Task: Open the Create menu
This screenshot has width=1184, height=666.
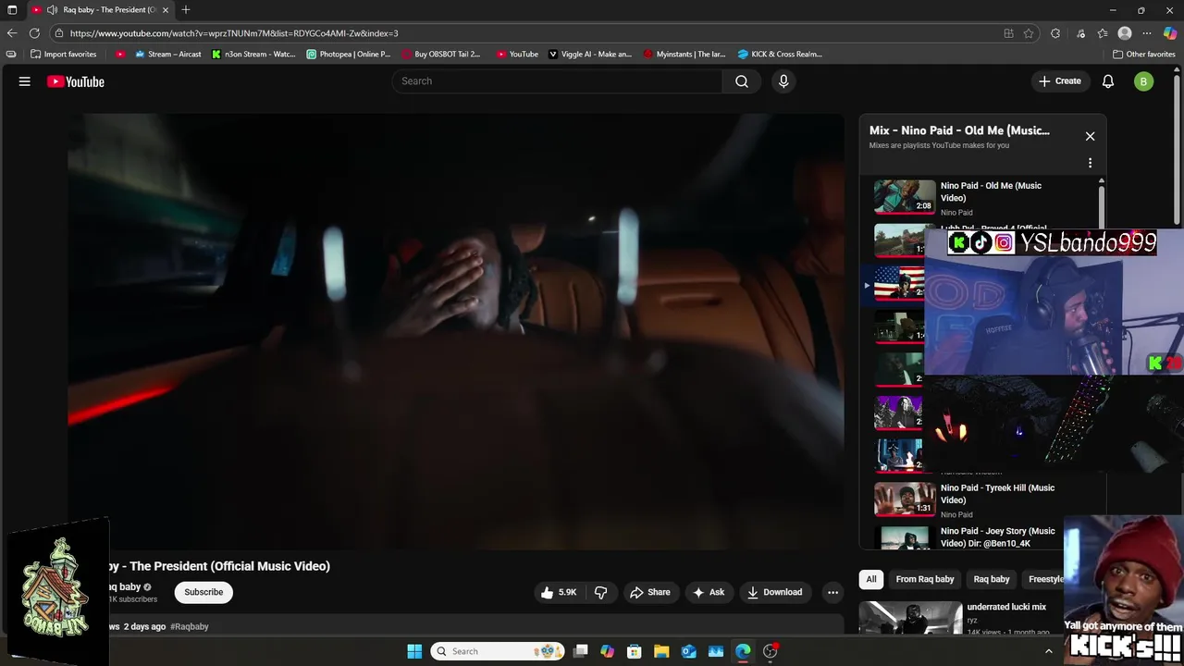Action: [1059, 81]
